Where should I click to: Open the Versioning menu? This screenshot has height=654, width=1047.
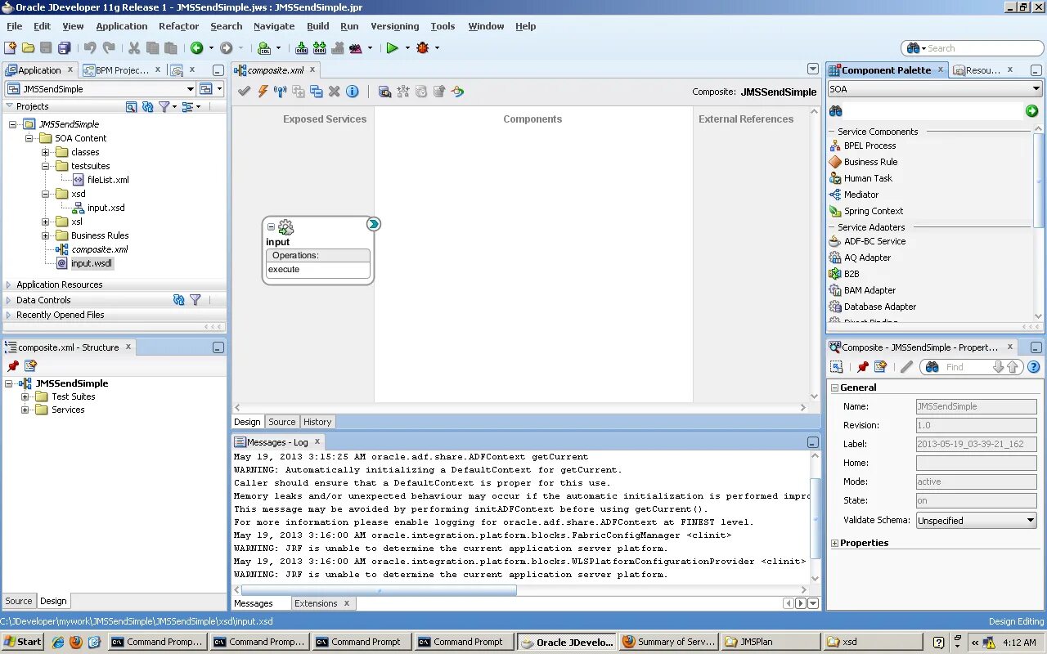(394, 26)
